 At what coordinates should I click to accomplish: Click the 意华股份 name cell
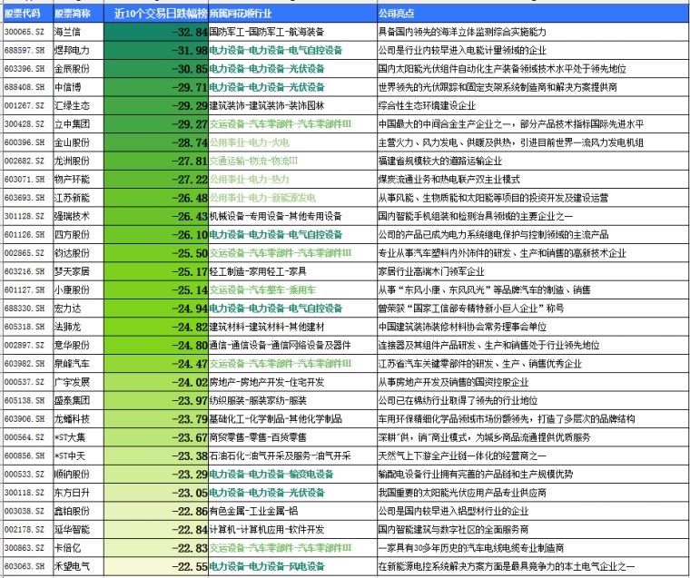tap(78, 346)
